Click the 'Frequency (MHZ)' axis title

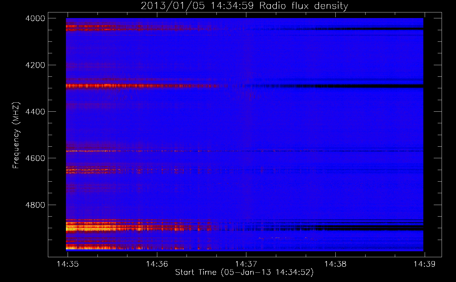tap(16, 135)
